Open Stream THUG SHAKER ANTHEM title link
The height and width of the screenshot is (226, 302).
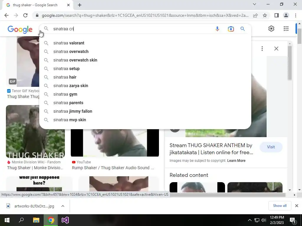pyautogui.click(x=211, y=149)
